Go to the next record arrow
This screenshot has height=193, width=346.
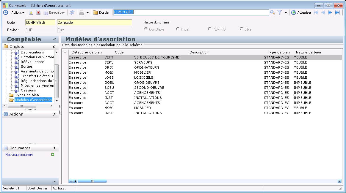coord(330,12)
